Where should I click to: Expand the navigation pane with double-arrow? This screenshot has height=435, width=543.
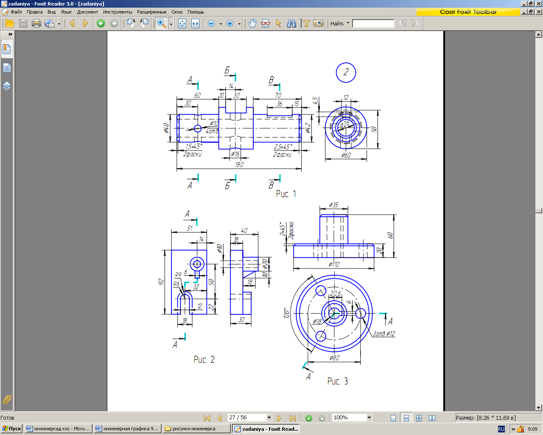pyautogui.click(x=11, y=34)
